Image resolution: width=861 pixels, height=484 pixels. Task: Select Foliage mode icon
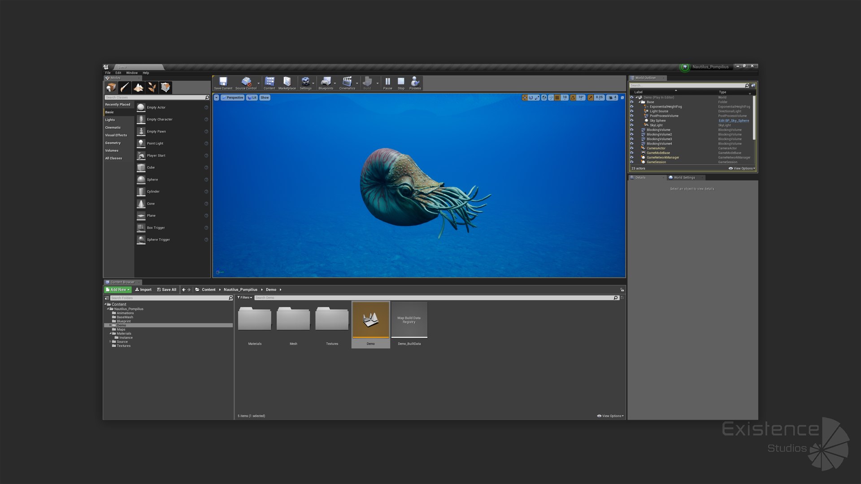tap(152, 87)
